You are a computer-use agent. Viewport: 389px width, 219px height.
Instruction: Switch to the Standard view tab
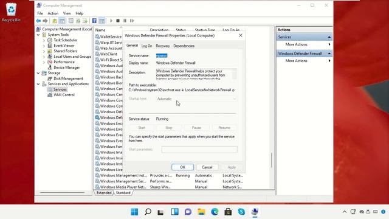coord(123,193)
